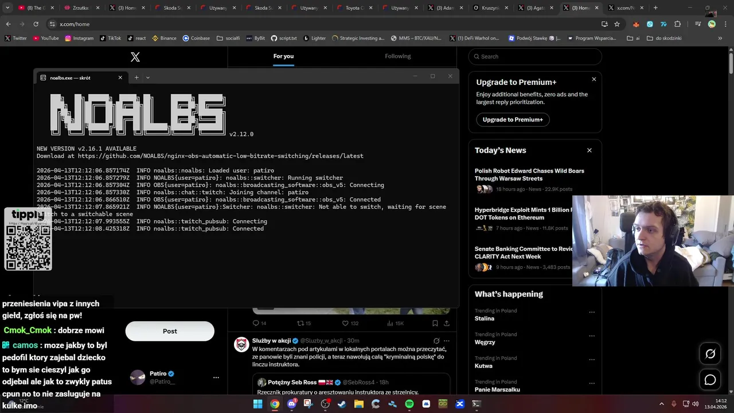
Task: Dismiss the Today's News panel
Action: tap(589, 150)
